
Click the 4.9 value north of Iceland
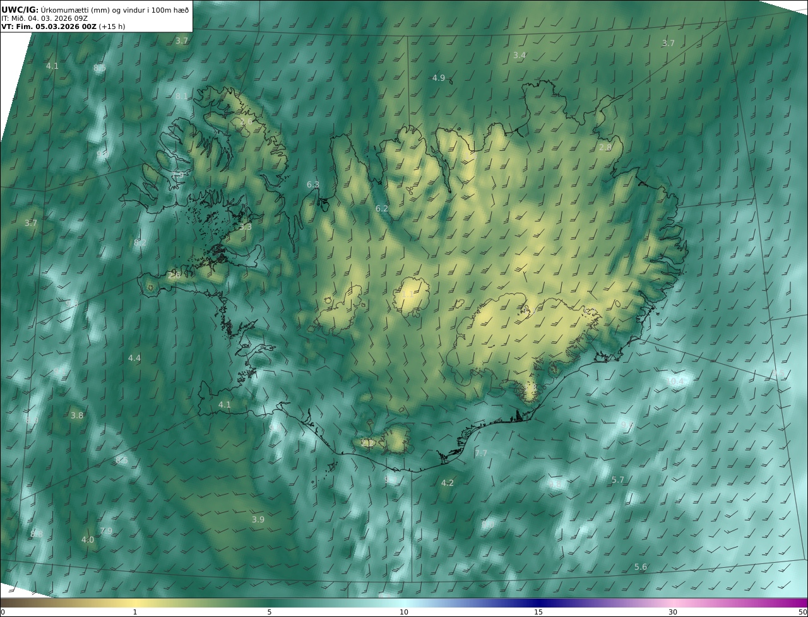[x=439, y=78]
